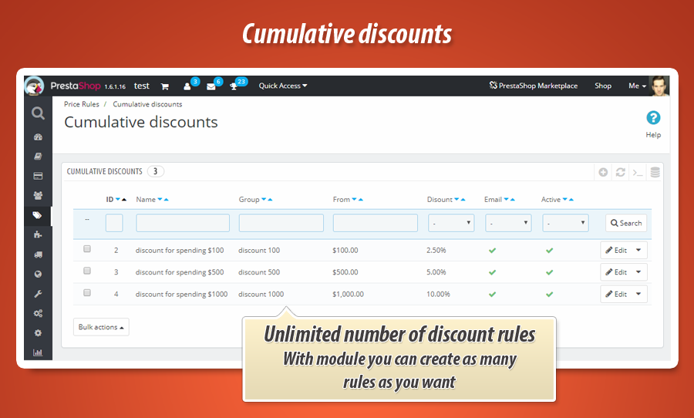This screenshot has width=694, height=418.
Task: Open the Price Rules tag icon in sidebar
Action: [37, 215]
